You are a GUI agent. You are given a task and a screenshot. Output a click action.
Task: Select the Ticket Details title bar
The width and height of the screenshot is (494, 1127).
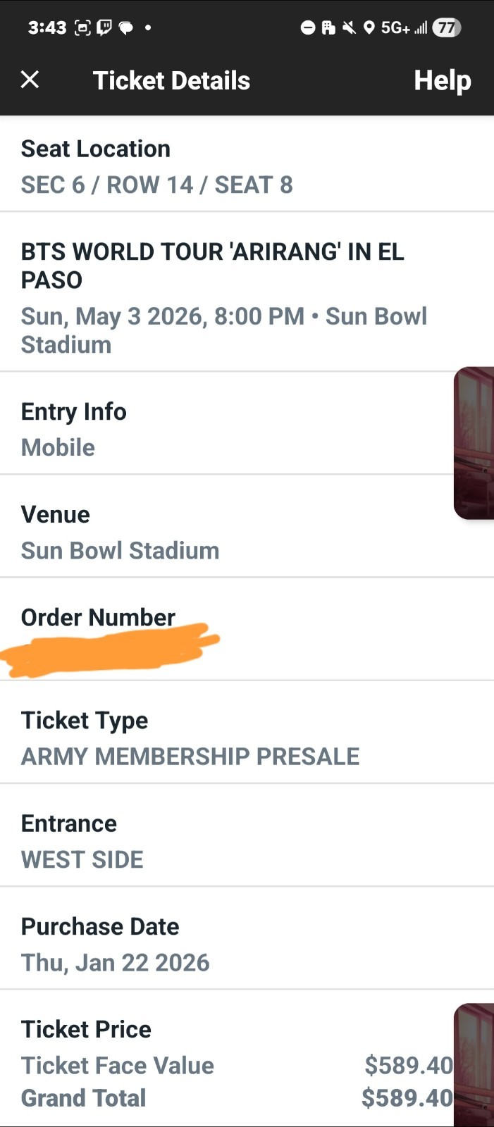click(171, 80)
